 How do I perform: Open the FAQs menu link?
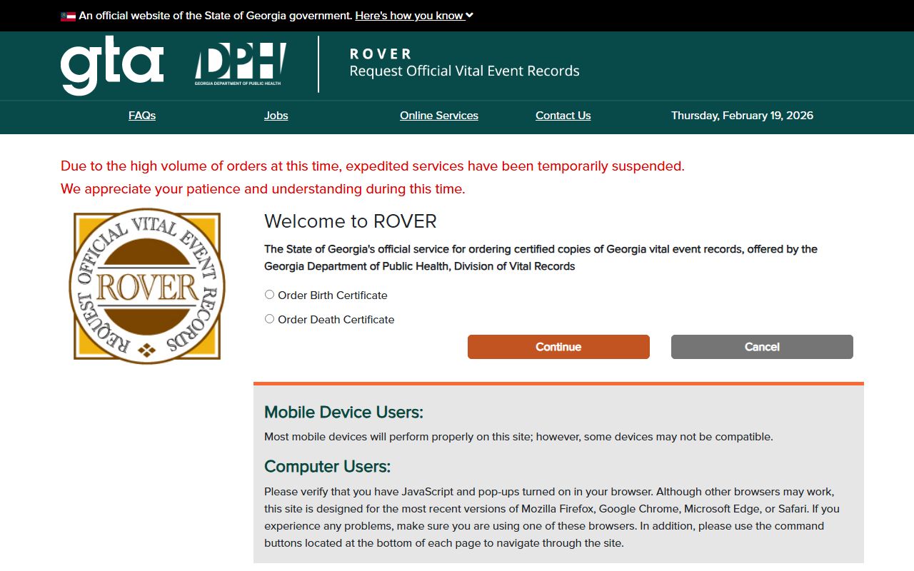point(142,116)
